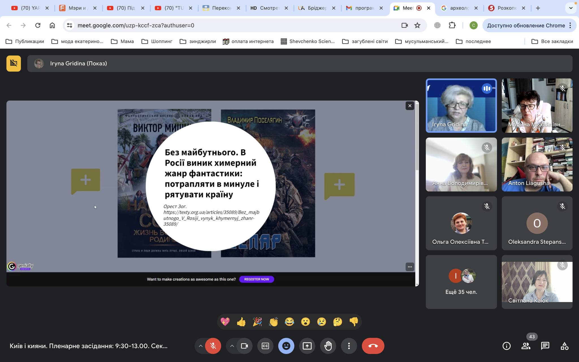The image size is (579, 362).
Task: Open the meeting chat panel
Action: click(x=545, y=346)
